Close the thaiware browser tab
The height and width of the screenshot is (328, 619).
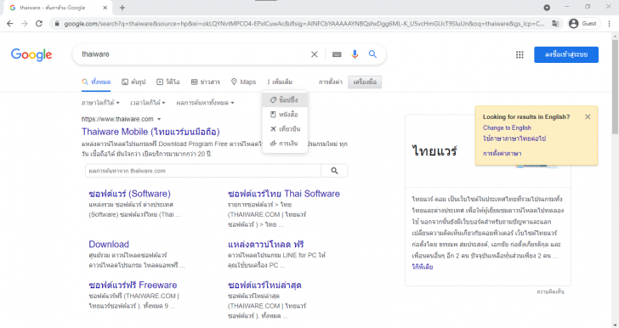105,8
